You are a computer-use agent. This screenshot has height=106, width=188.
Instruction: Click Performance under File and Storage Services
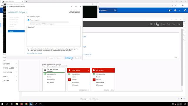tap(51, 80)
